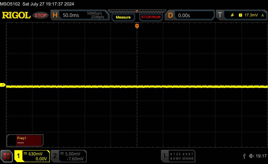
Task: Click the channel 1 ground level marker
Action: (3, 85)
